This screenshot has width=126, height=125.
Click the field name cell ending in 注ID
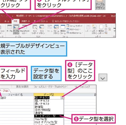[x=17, y=98]
